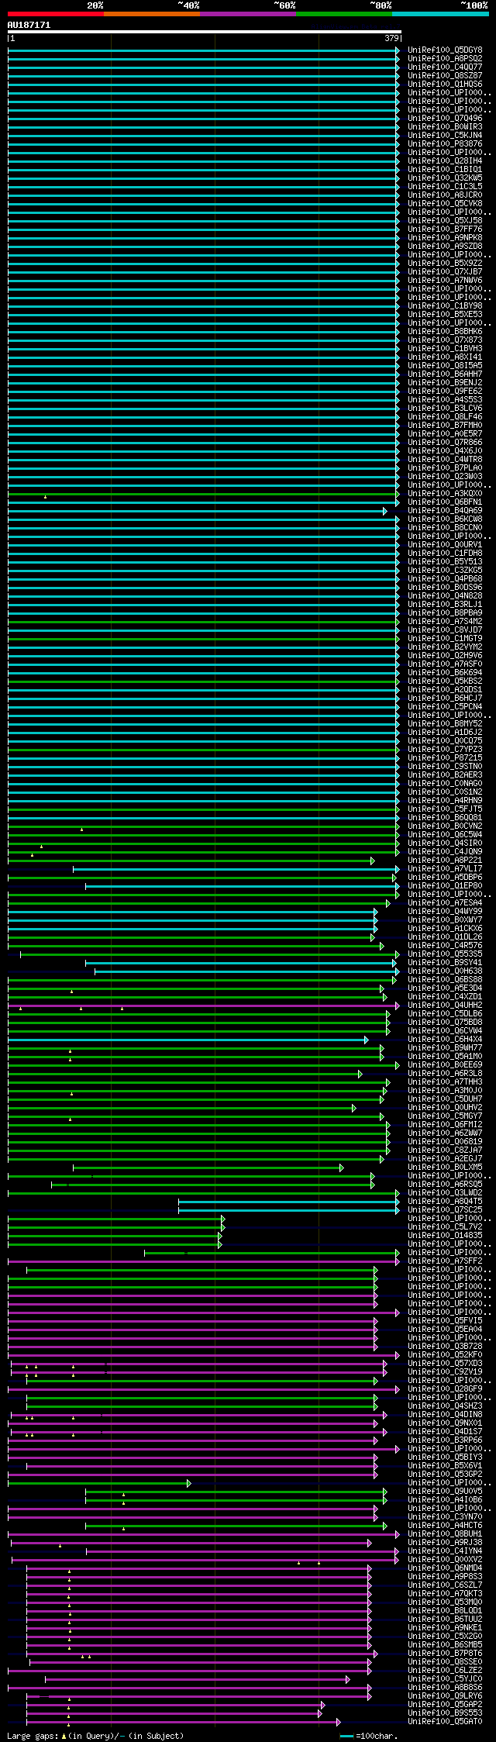The image size is (496, 1742).
Task: Click sequence label UniRef100_Q5KBS2
Action: click(445, 681)
